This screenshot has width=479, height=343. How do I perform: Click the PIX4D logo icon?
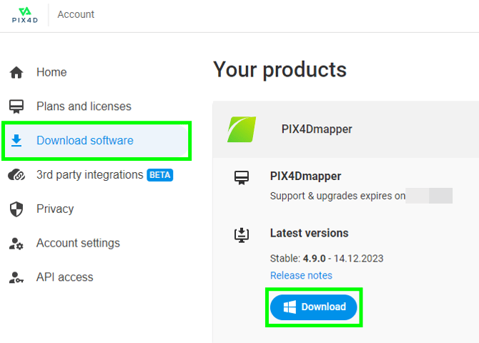coord(25,14)
